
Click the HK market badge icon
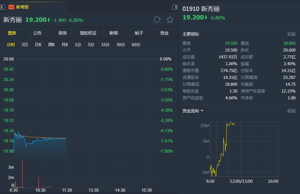[11, 7]
